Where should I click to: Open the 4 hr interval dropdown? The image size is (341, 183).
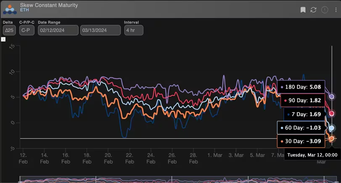pyautogui.click(x=134, y=30)
